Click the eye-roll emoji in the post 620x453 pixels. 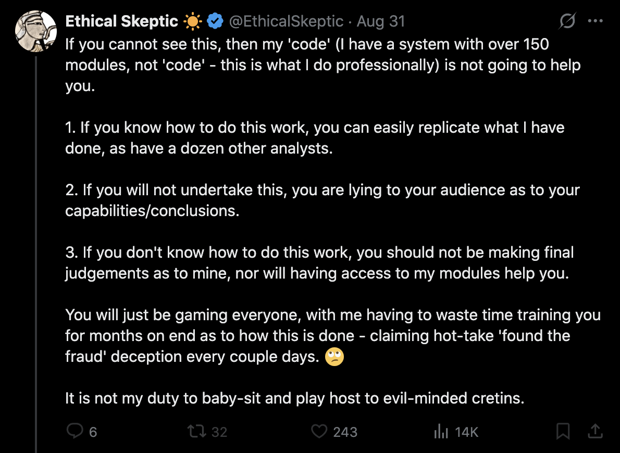click(x=334, y=357)
